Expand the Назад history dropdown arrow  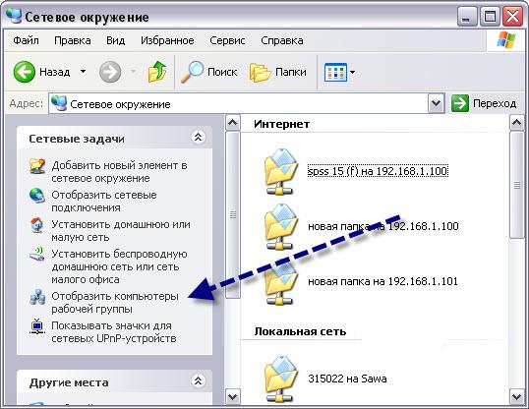[x=83, y=72]
